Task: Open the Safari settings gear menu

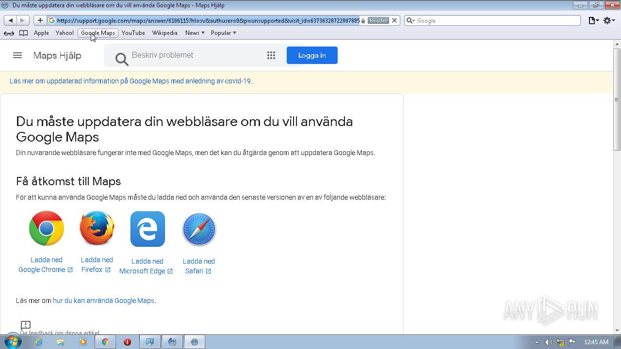Action: coord(609,20)
